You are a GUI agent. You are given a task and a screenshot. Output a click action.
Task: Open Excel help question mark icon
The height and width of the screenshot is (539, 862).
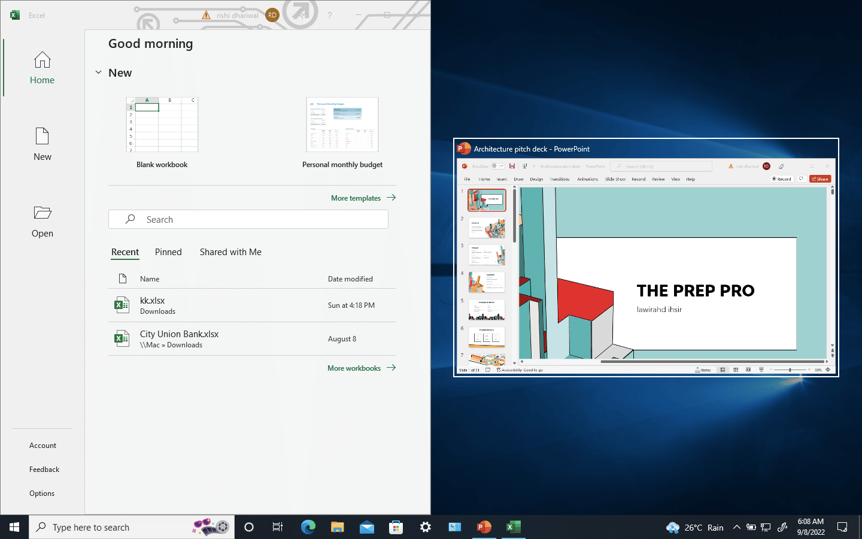(329, 15)
